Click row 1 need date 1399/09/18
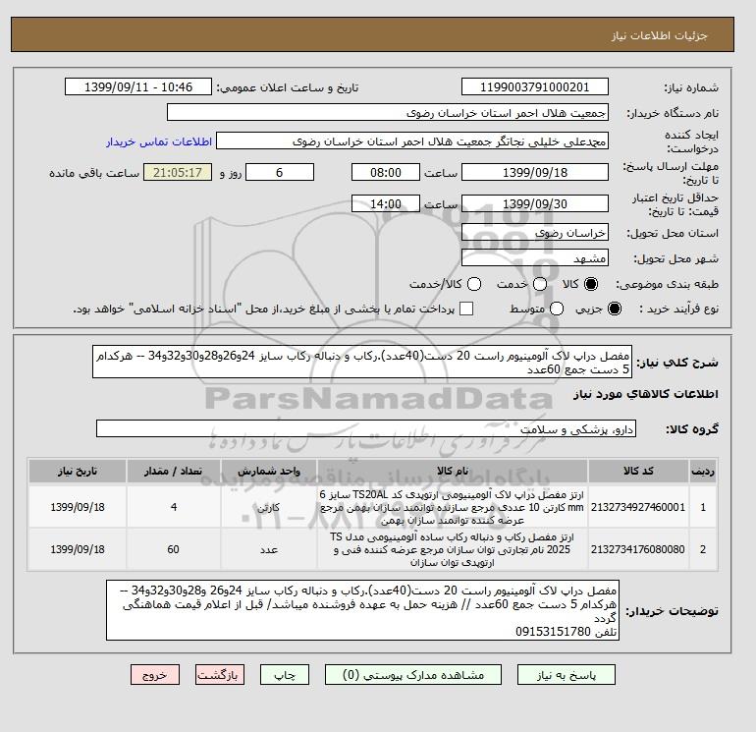 pyautogui.click(x=78, y=507)
